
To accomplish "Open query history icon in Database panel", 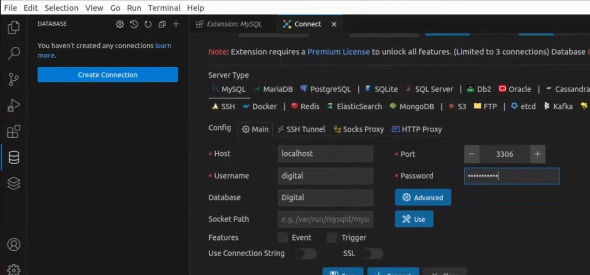I will pos(134,24).
